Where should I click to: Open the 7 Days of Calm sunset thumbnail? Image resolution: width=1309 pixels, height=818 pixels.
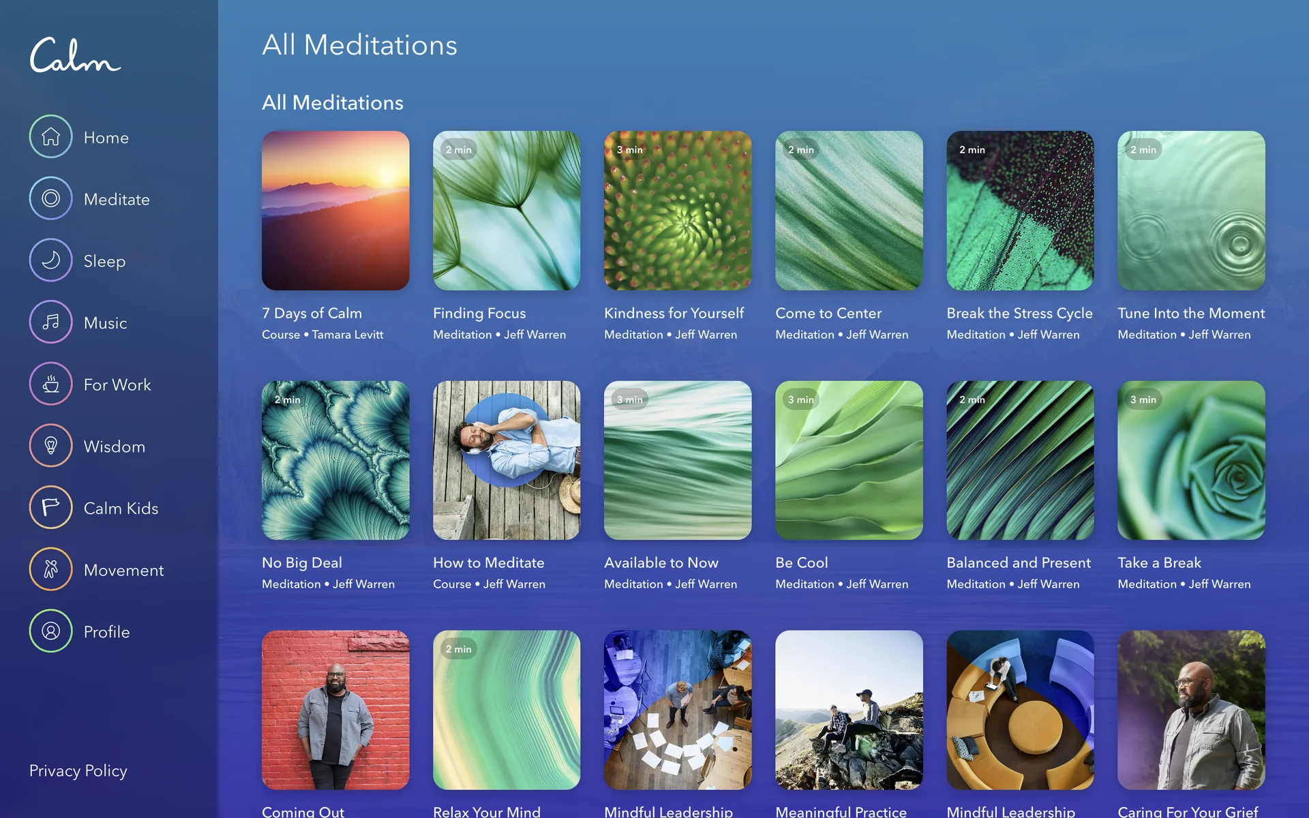[335, 211]
